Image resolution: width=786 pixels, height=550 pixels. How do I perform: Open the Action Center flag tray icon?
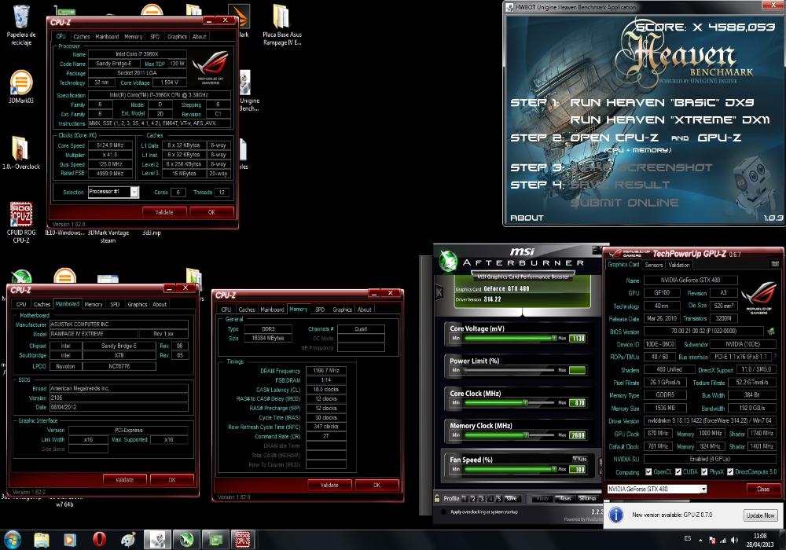(x=712, y=540)
